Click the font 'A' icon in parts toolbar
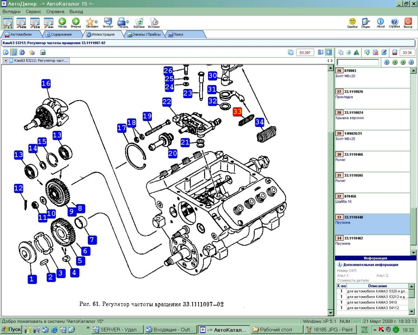418x335 pixels. click(x=356, y=52)
